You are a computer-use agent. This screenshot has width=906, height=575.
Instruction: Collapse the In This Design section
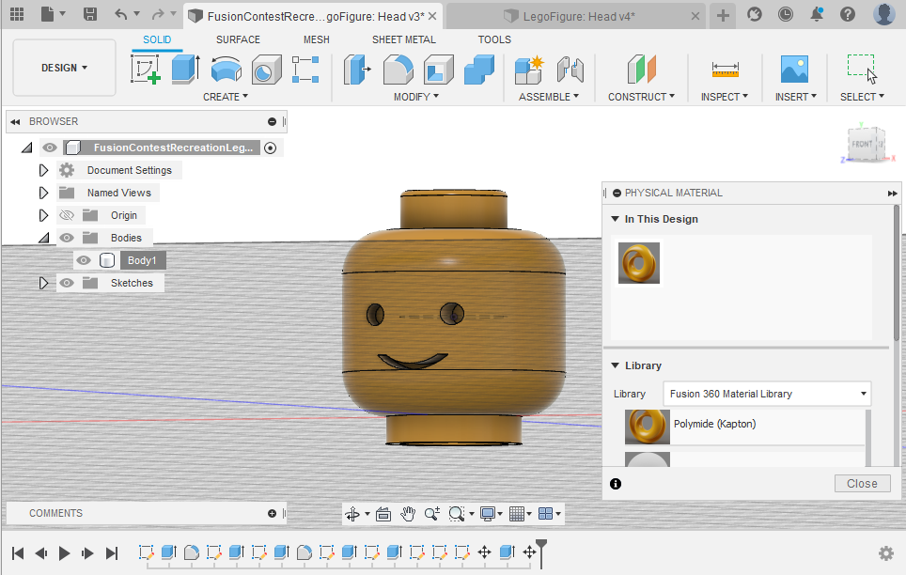(x=616, y=219)
